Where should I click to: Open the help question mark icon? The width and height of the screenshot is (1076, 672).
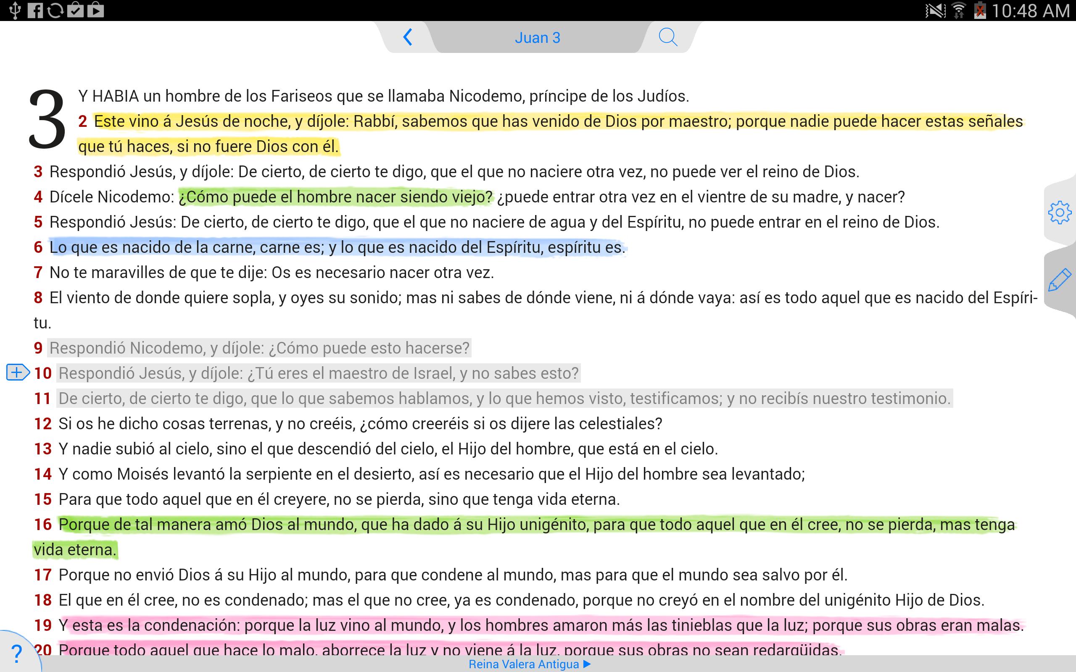16,654
